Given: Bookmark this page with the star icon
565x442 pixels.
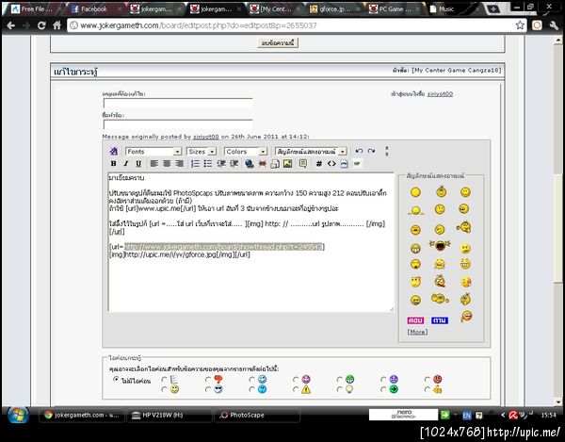Looking at the screenshot, I should click(x=520, y=25).
